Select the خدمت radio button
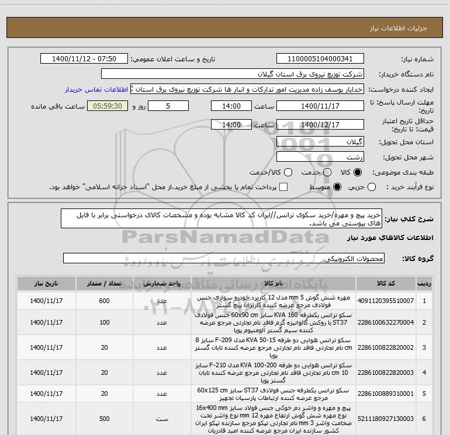This screenshot has height=435, width=450. [x=327, y=172]
